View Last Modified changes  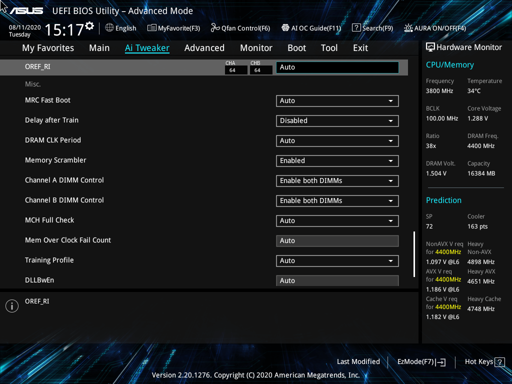tap(358, 361)
